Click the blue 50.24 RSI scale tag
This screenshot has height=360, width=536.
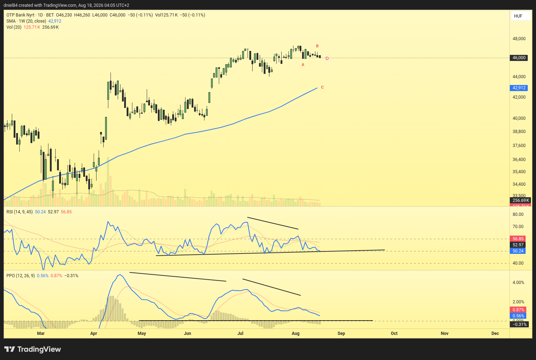(518, 251)
